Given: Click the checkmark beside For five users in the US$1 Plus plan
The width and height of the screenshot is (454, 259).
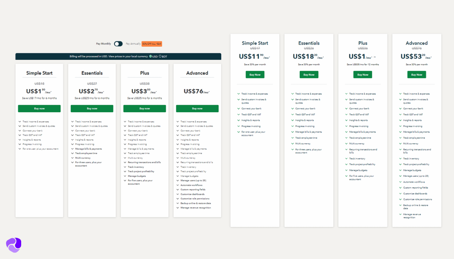Looking at the screenshot, I should (346, 176).
